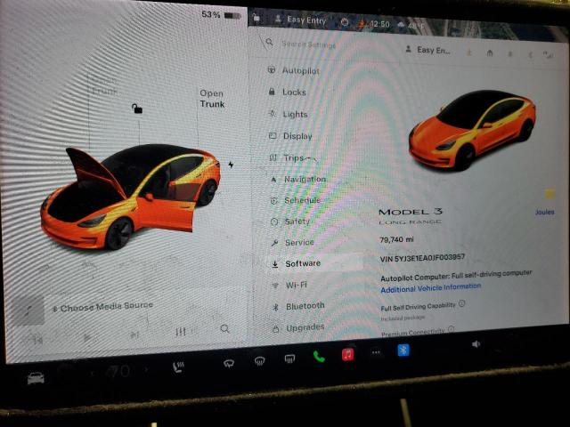Tap the volume speaker icon
The height and width of the screenshot is (427, 570).
(476, 344)
